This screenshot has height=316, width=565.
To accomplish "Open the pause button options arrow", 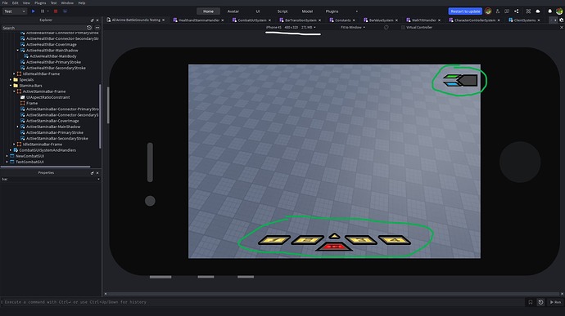I will (x=48, y=11).
